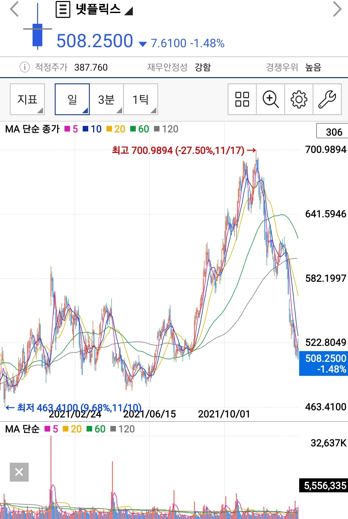Tap the 582.1997 price axis label
This screenshot has width=348, height=519.
coord(326,278)
